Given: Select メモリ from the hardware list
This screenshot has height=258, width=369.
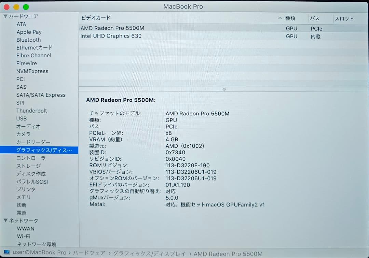Looking at the screenshot, I should [x=23, y=197].
